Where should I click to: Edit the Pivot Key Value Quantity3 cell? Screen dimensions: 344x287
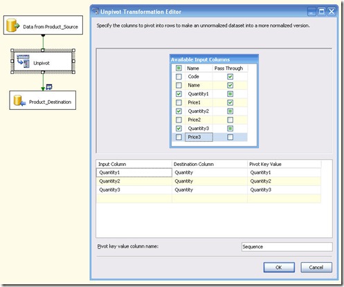tap(284, 189)
